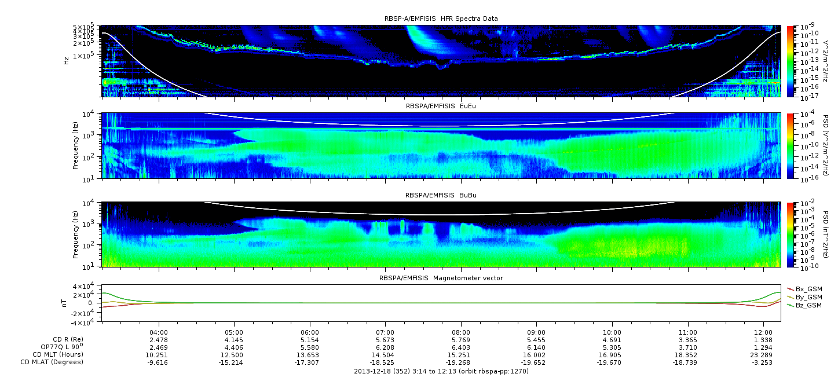Select the RBSPA/EMFISIS BuBu plot title
Screen dimensions: 838x381
(441, 196)
